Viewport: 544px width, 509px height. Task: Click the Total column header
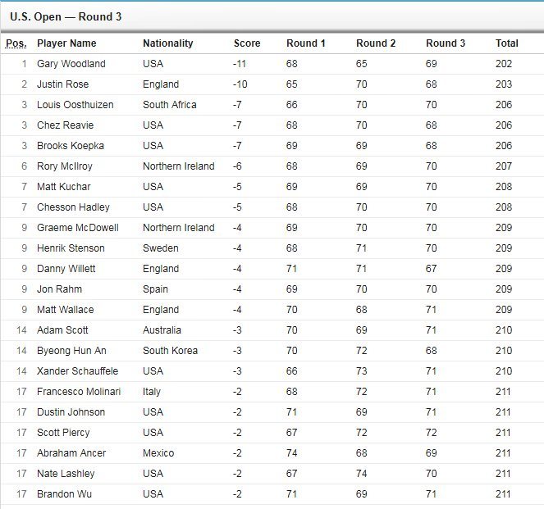coord(507,43)
